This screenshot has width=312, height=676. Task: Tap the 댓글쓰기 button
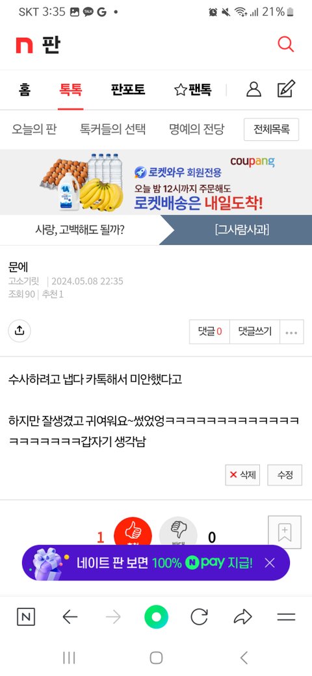tap(255, 332)
